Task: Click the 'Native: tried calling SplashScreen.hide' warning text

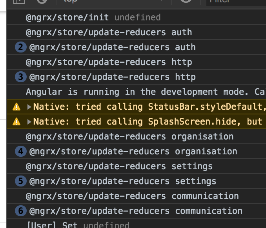Action: 148,122
